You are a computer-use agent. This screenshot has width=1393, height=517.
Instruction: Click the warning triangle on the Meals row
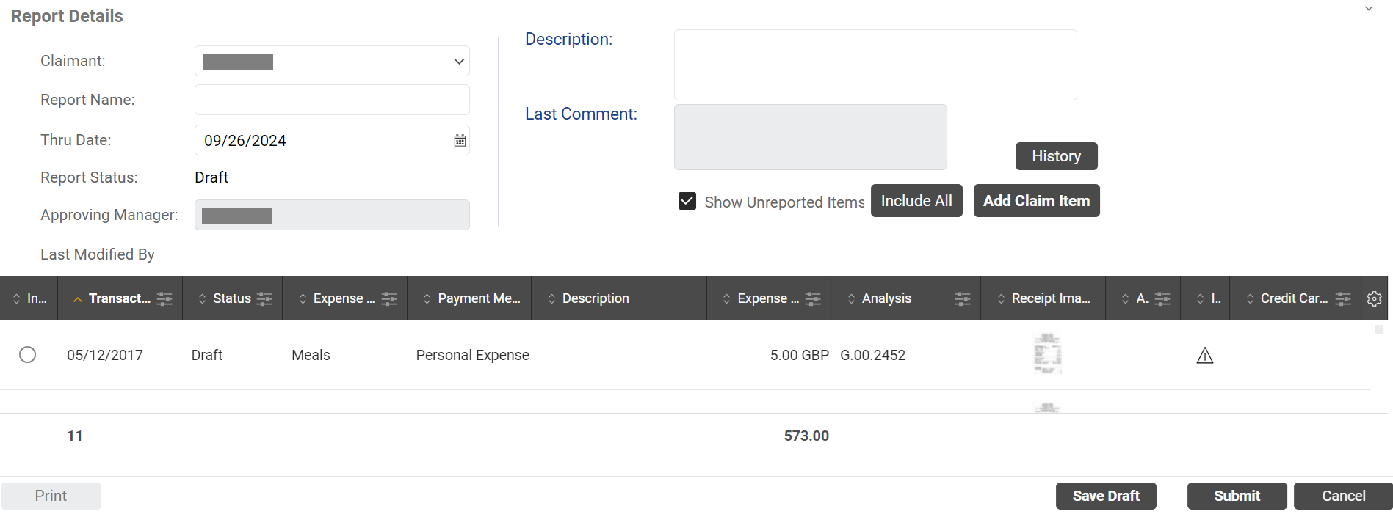1205,356
